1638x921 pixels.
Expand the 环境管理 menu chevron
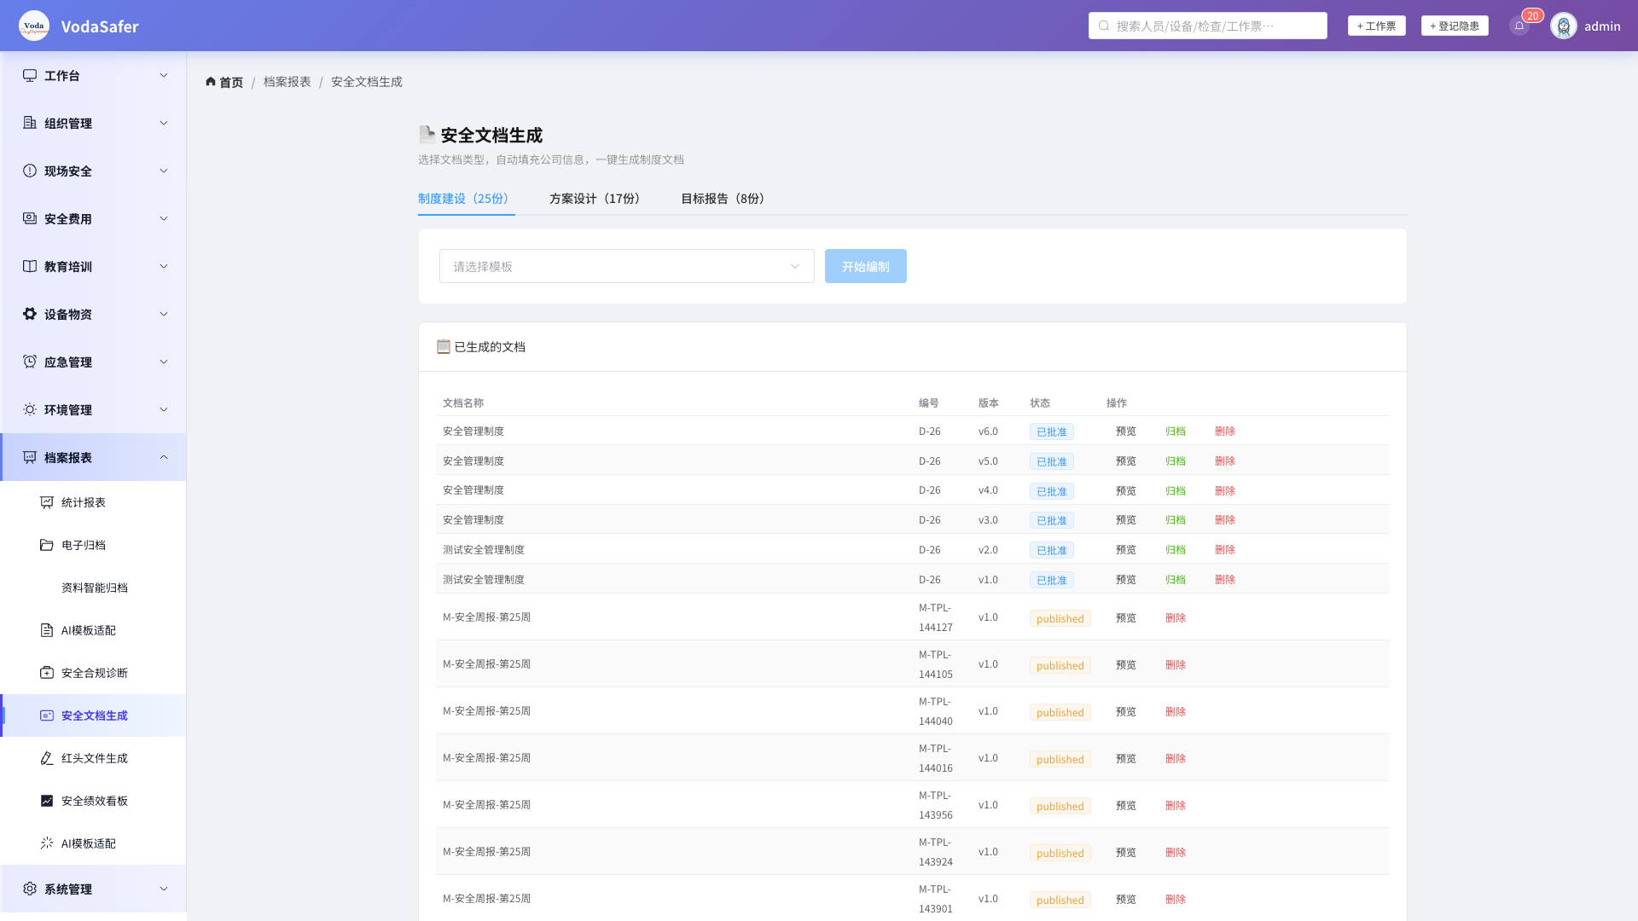pyautogui.click(x=164, y=409)
